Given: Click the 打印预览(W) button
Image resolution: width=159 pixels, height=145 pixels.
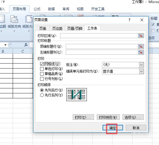Looking at the screenshot, I should tap(108, 117).
